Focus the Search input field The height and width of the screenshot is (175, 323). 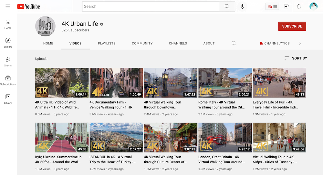[151, 6]
